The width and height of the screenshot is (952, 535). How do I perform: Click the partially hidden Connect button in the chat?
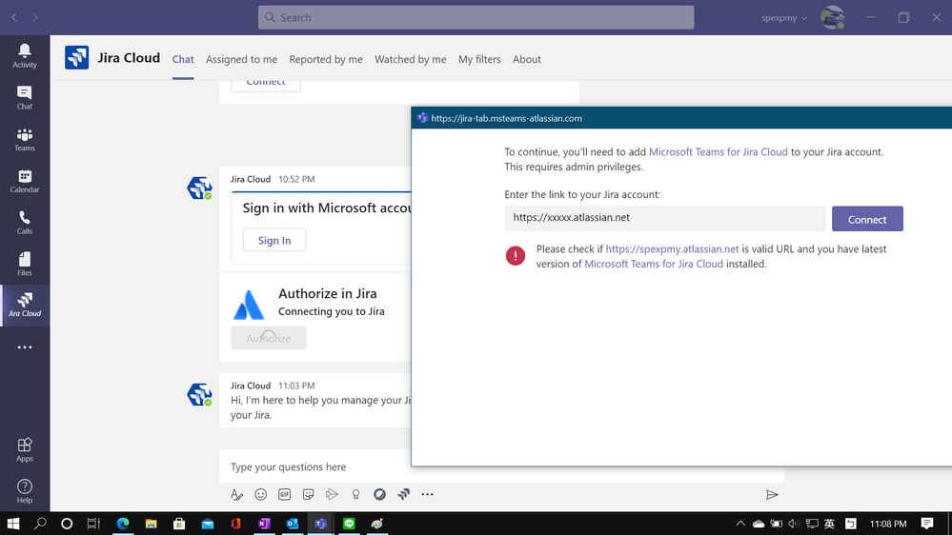click(265, 85)
